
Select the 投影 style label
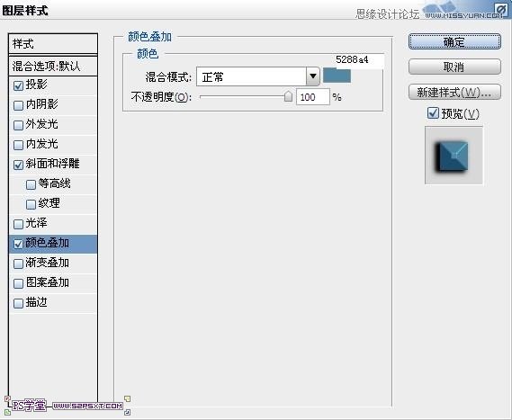tap(37, 85)
